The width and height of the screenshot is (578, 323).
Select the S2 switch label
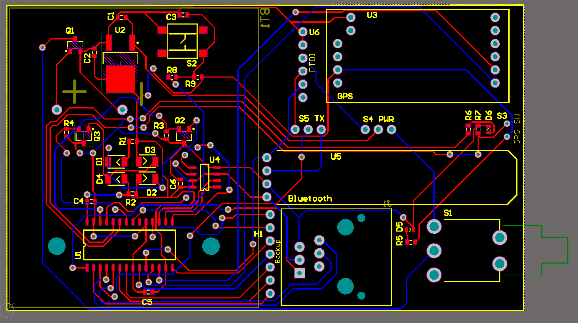(x=192, y=64)
